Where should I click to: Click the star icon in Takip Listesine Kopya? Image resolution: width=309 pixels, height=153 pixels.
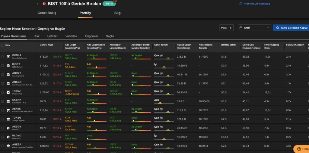(278, 28)
